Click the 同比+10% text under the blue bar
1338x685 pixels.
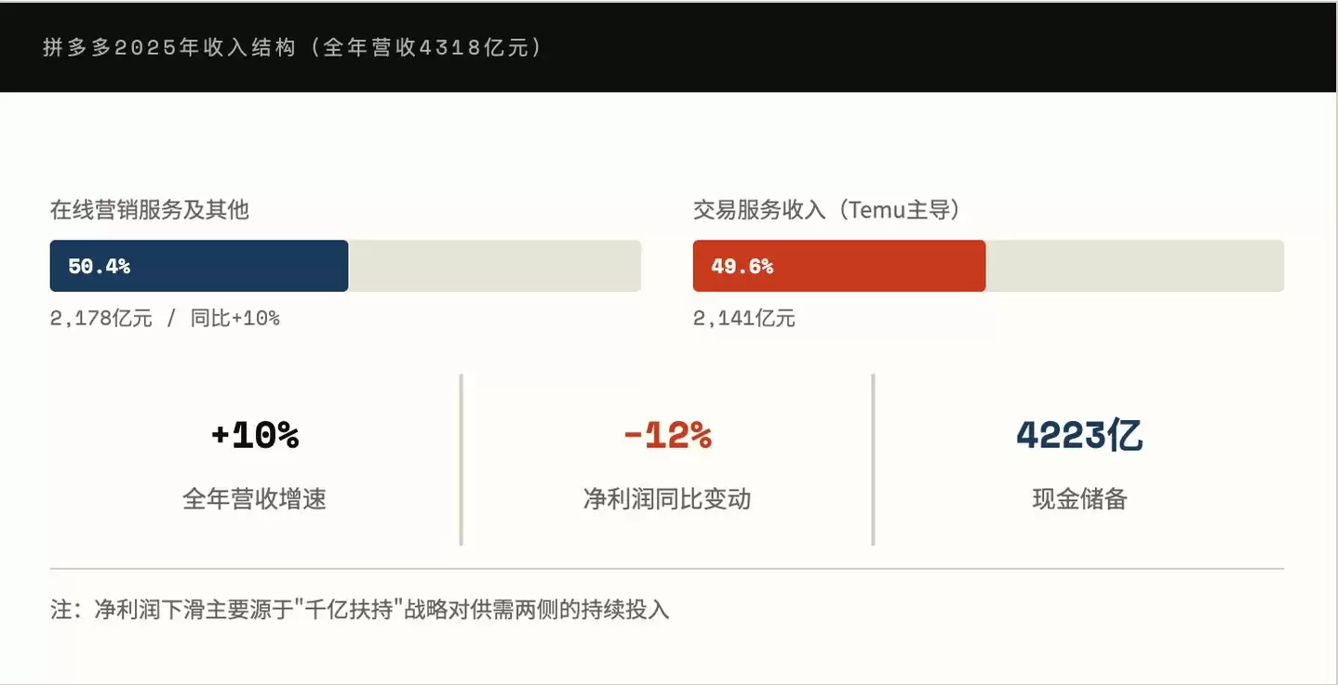pyautogui.click(x=234, y=319)
